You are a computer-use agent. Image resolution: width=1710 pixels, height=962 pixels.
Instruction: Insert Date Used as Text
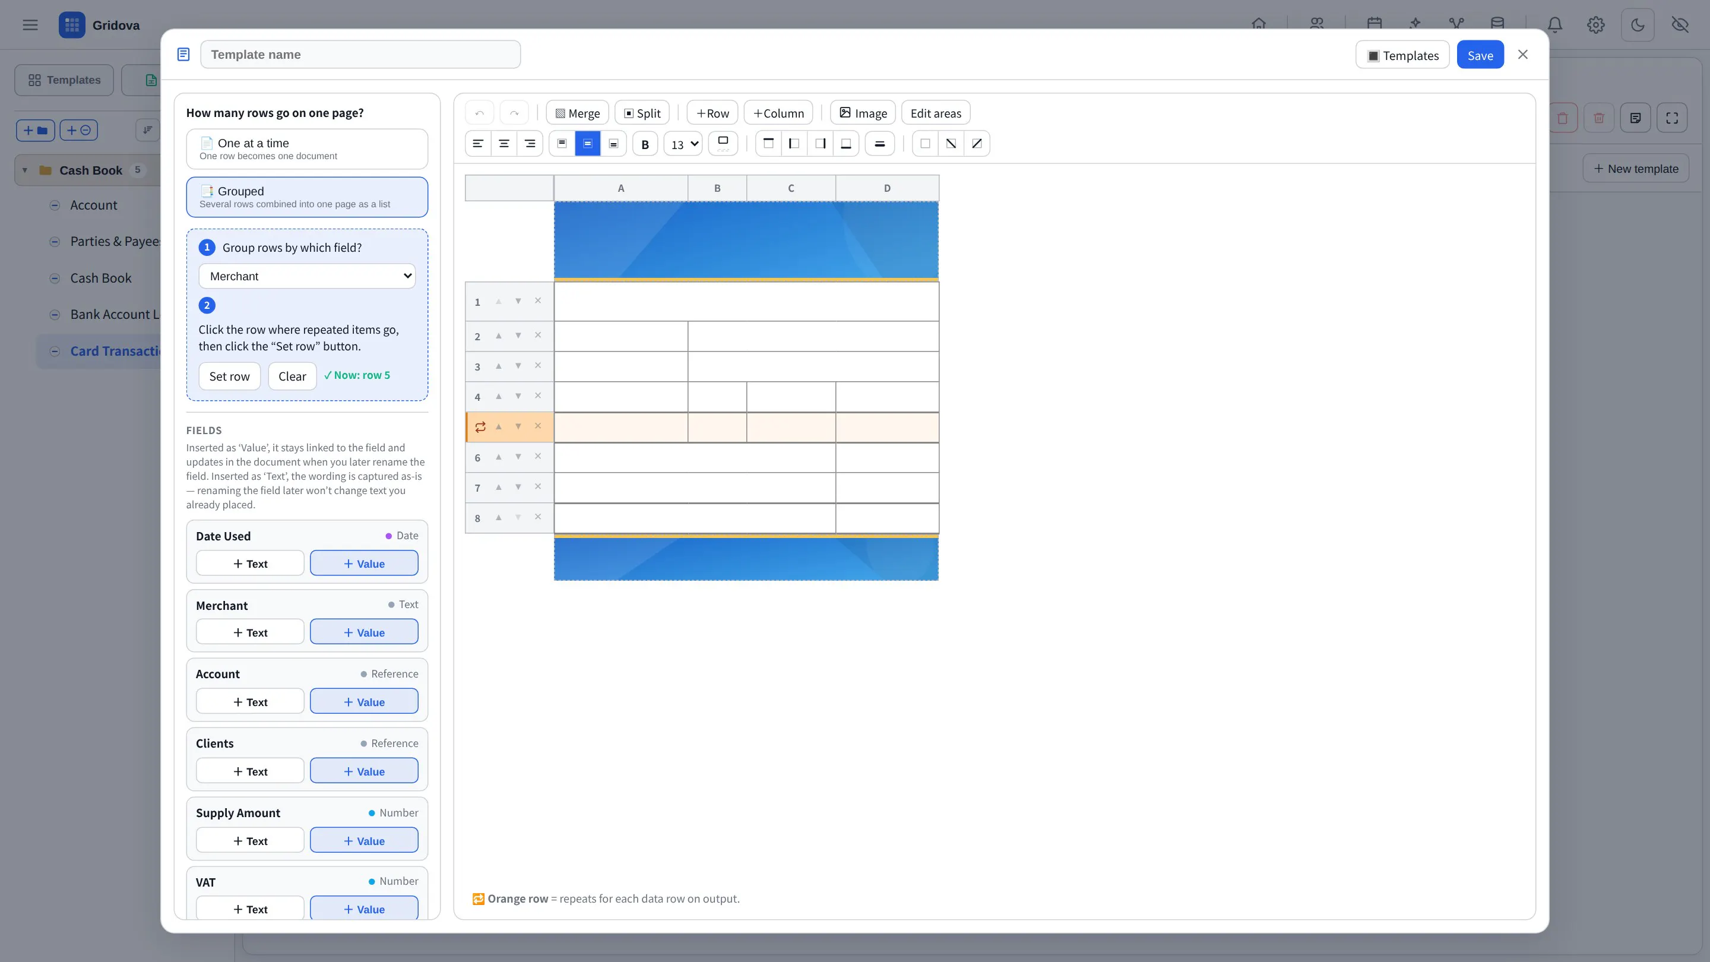(x=249, y=563)
